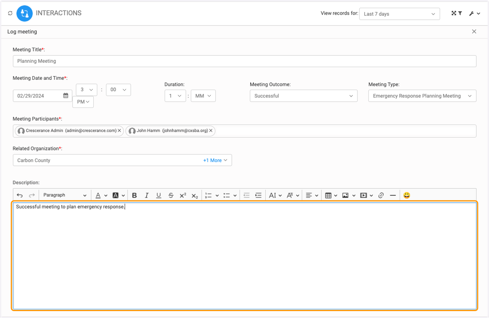The height and width of the screenshot is (318, 489).
Task: Insert a table
Action: pyautogui.click(x=328, y=195)
